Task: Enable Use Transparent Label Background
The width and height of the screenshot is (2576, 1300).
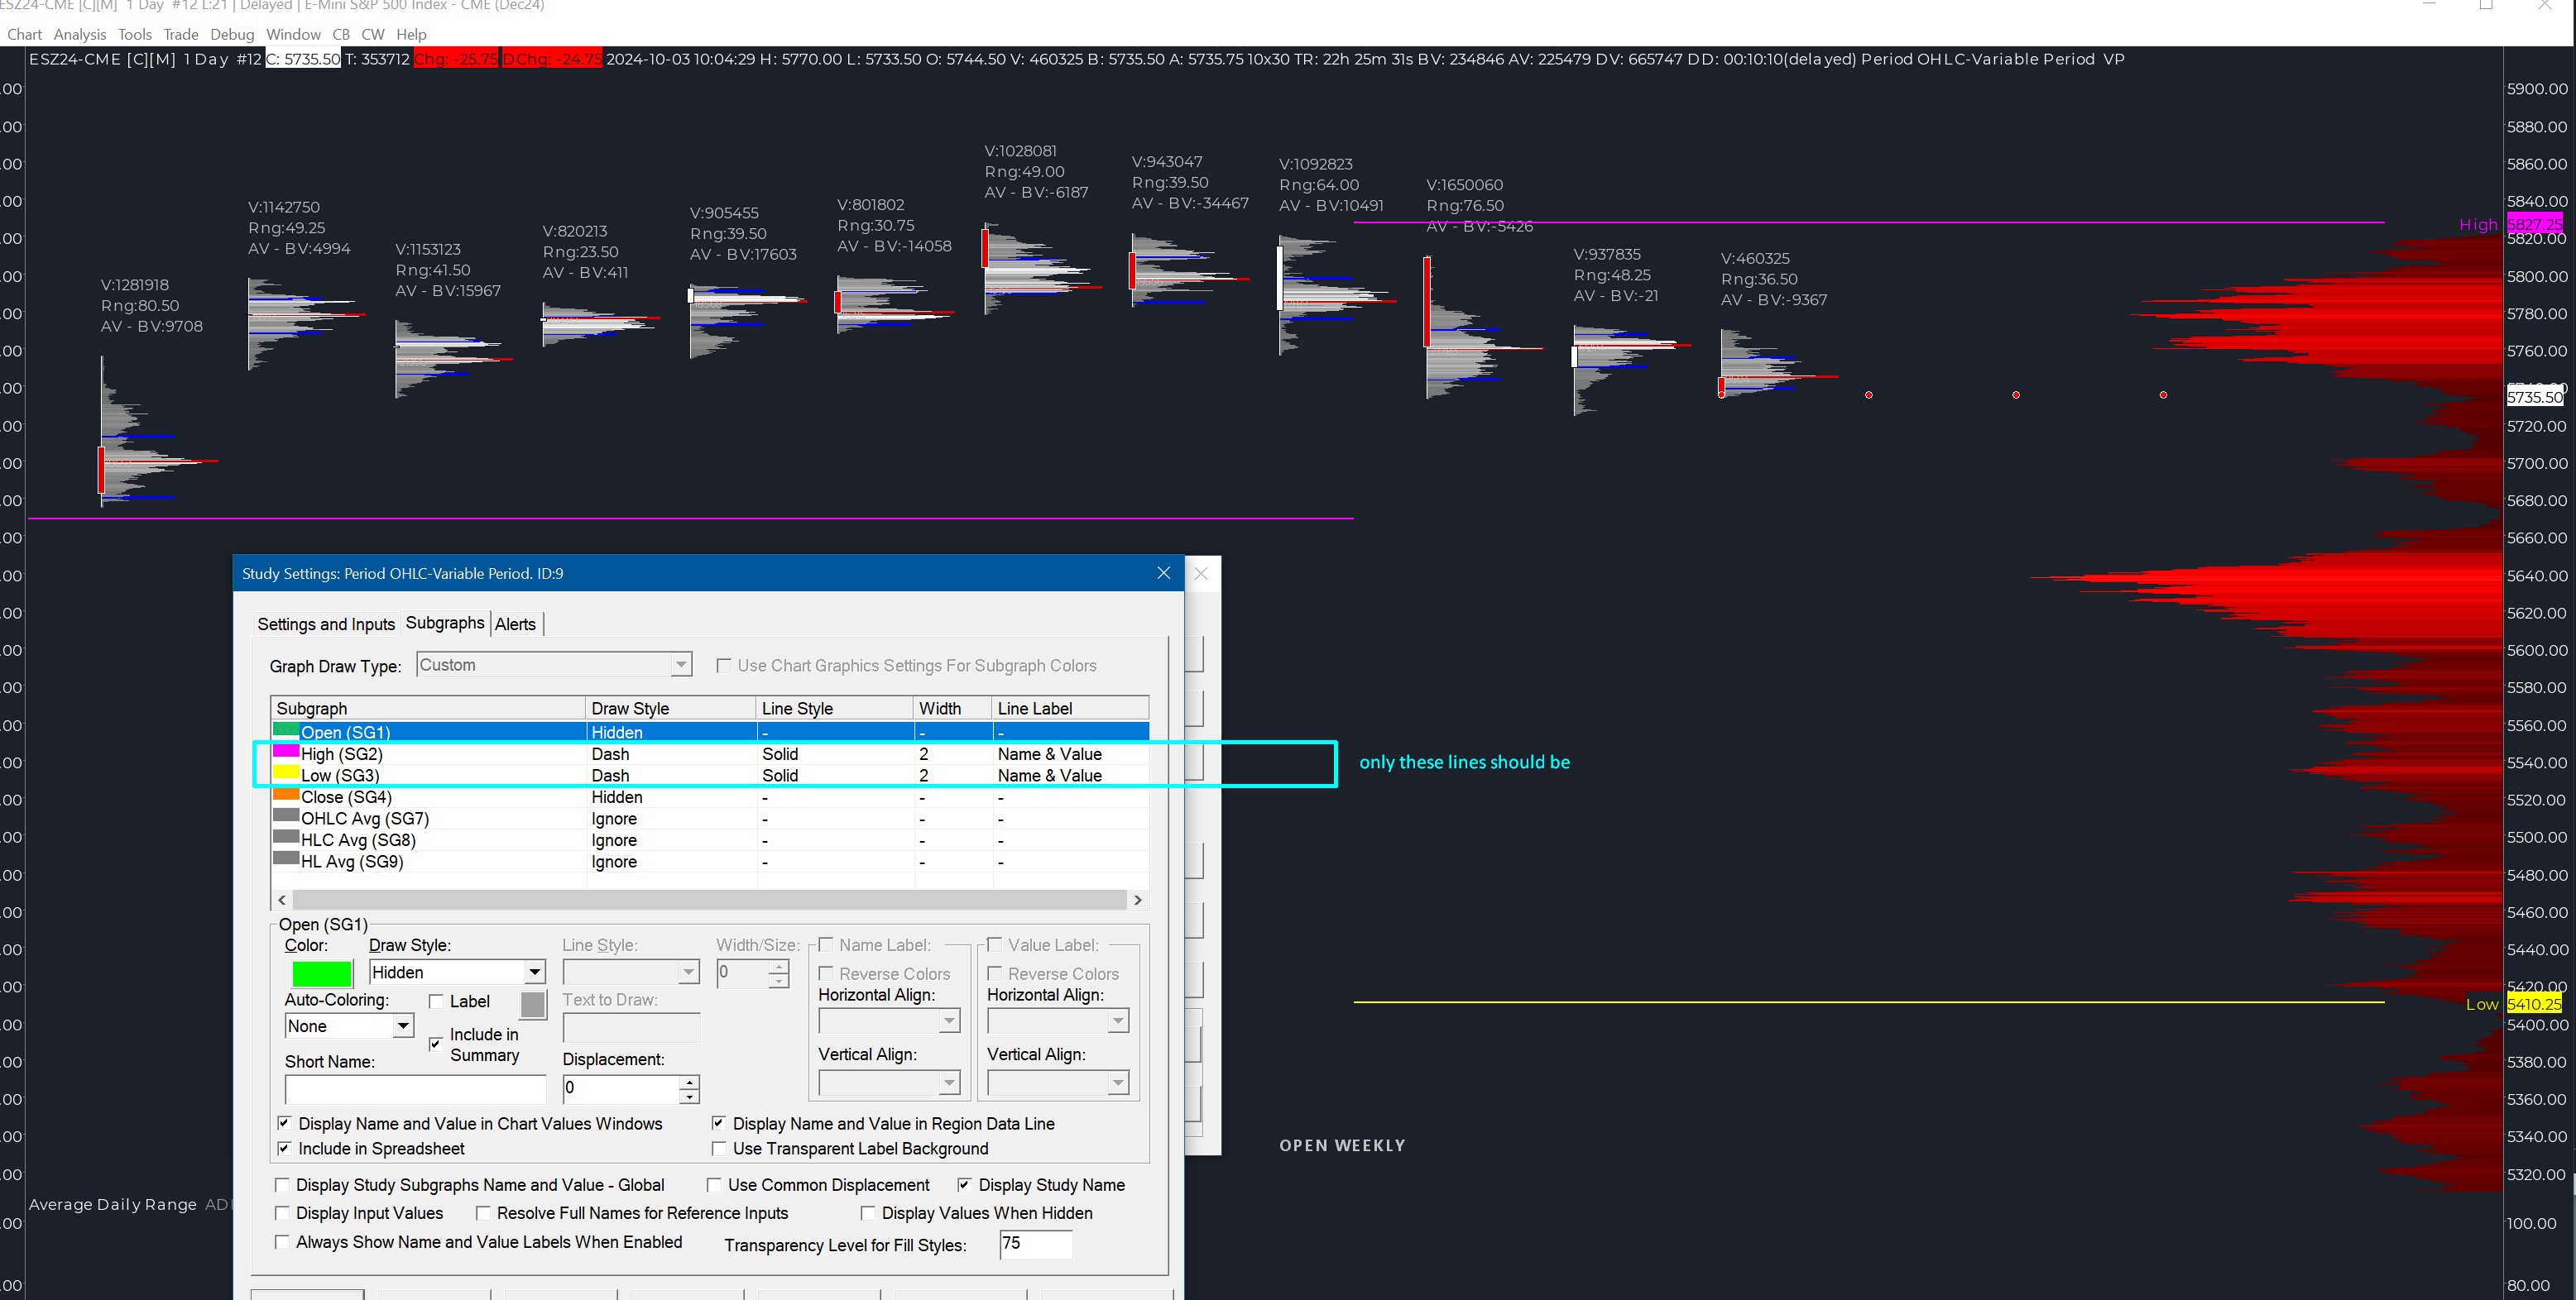Action: pyautogui.click(x=719, y=1148)
